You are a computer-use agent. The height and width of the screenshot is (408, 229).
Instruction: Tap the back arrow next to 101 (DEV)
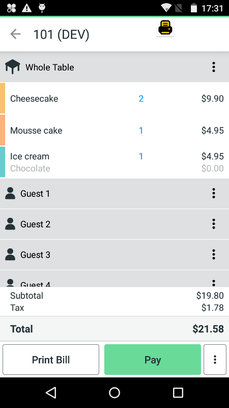[15, 34]
